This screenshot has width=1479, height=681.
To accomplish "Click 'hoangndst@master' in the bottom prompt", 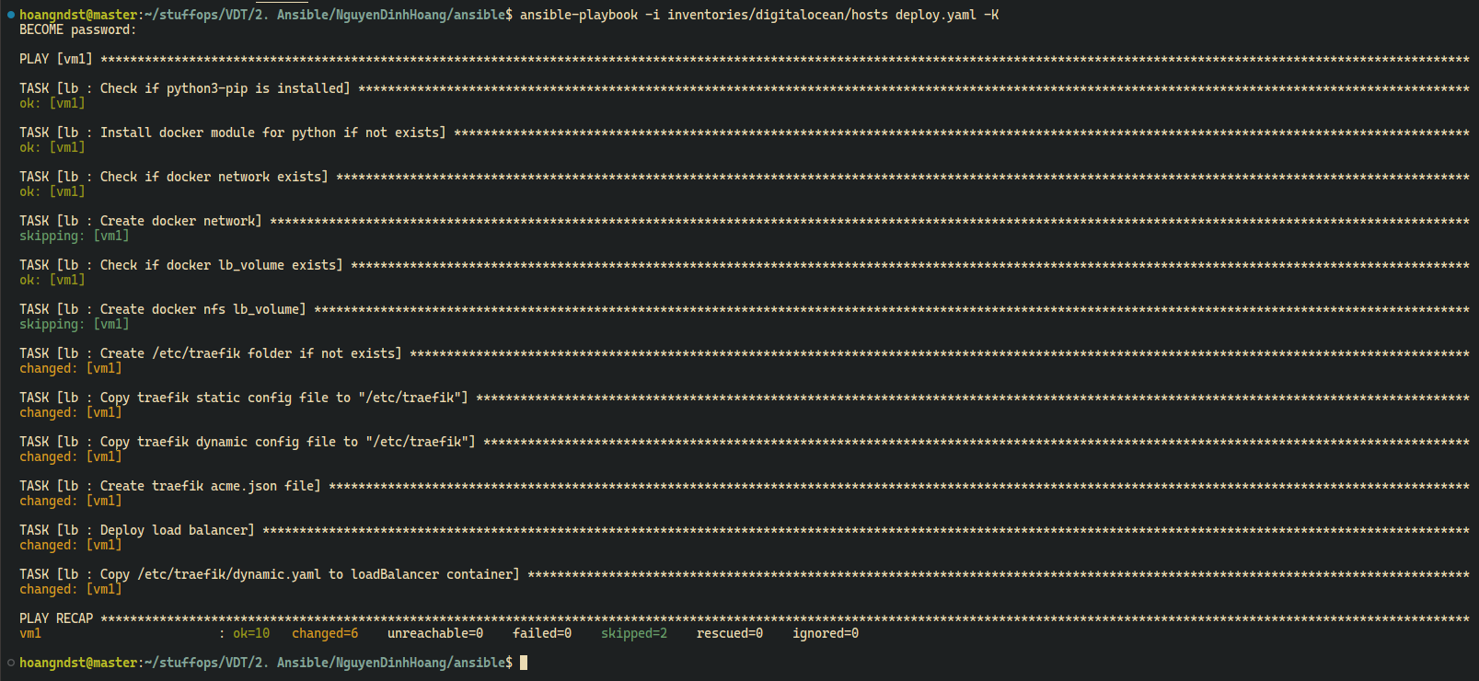I will click(x=78, y=663).
